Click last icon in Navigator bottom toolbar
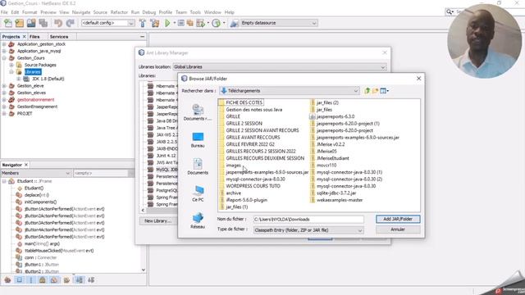The image size is (525, 295). tap(91, 280)
